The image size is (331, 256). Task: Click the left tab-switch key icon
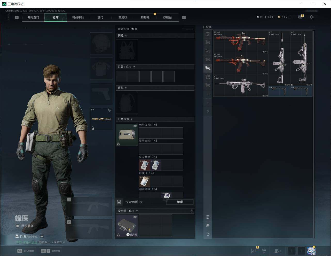pyautogui.click(x=17, y=18)
